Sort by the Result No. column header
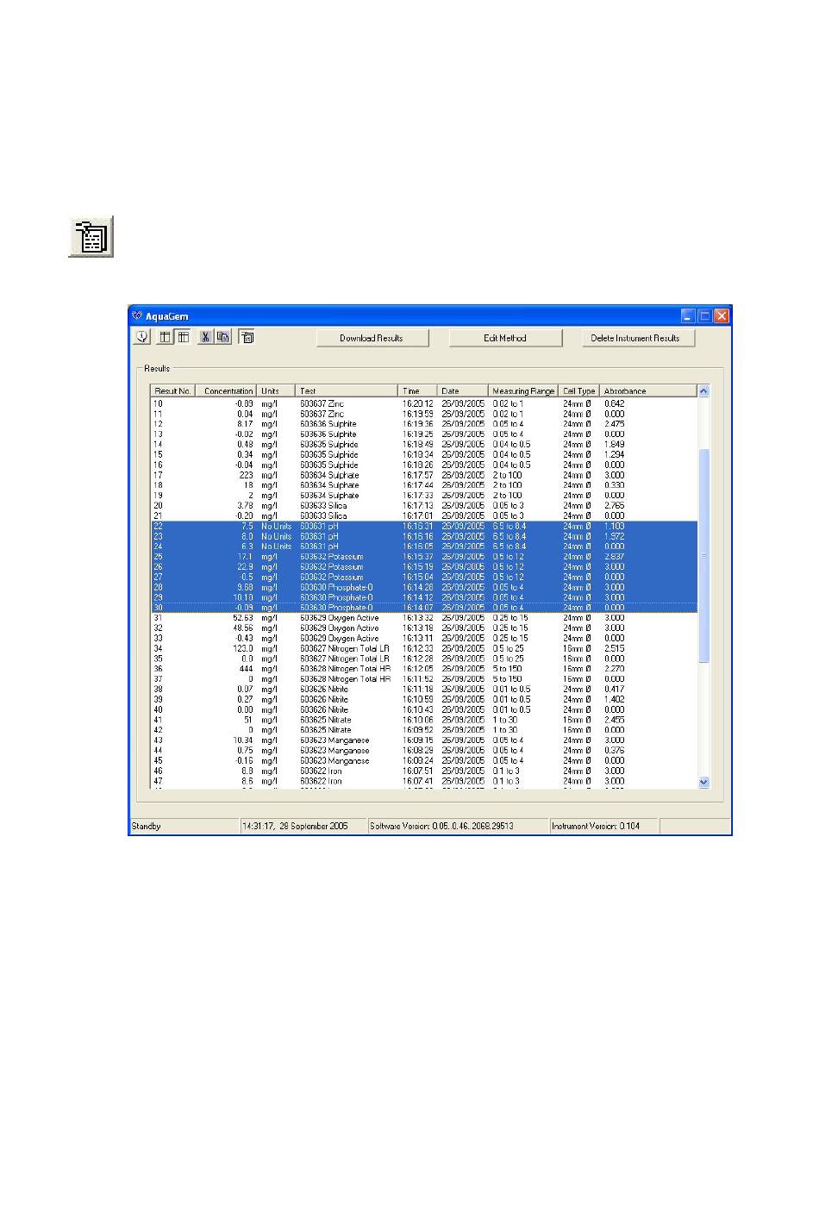 click(173, 390)
